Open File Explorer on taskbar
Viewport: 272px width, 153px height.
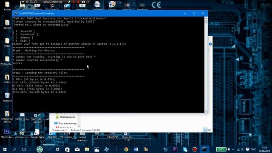(87, 149)
